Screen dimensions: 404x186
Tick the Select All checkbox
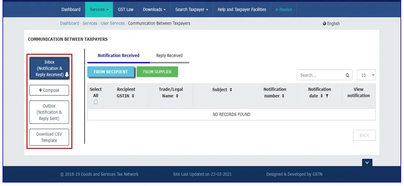click(x=95, y=102)
